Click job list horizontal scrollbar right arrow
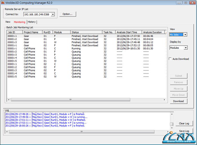Viewport: 197px width, 145px height. tap(164, 100)
